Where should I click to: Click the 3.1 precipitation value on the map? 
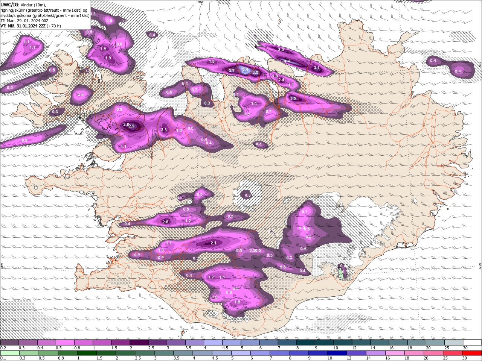coord(317,68)
